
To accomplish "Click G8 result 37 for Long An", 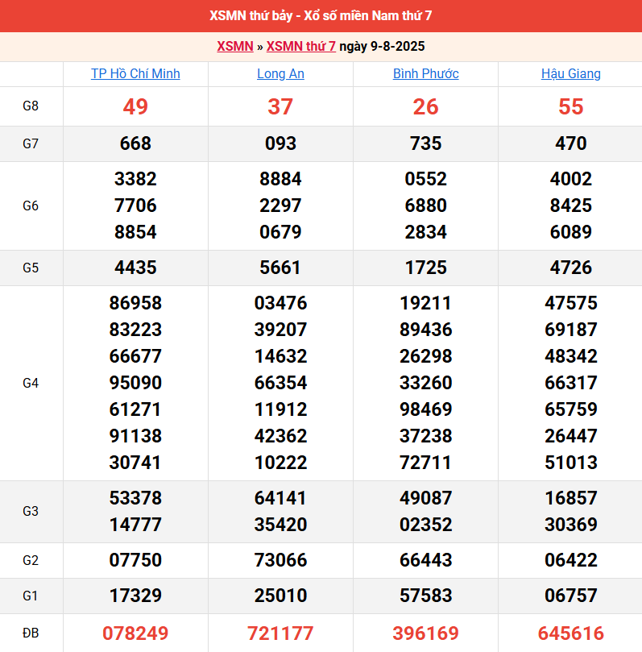I will click(280, 106).
